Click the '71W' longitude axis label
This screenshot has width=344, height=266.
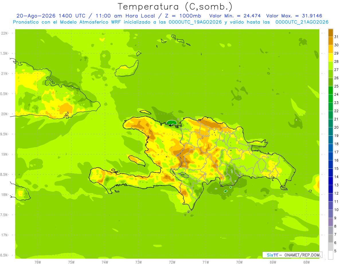pos(206,262)
